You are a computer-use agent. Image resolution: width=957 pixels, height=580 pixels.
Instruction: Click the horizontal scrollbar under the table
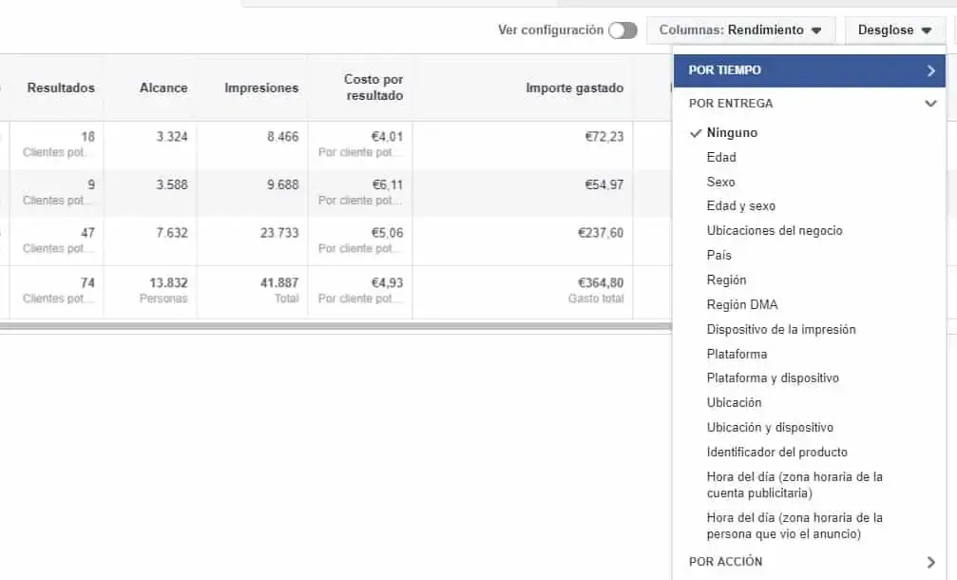tap(333, 326)
